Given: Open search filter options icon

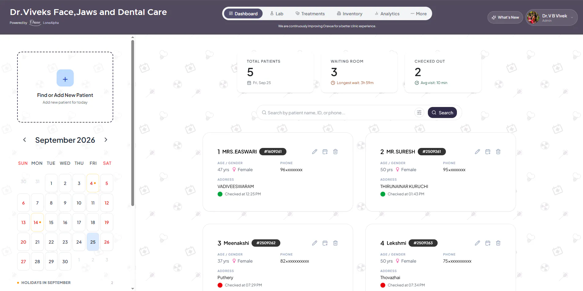Looking at the screenshot, I should (419, 112).
